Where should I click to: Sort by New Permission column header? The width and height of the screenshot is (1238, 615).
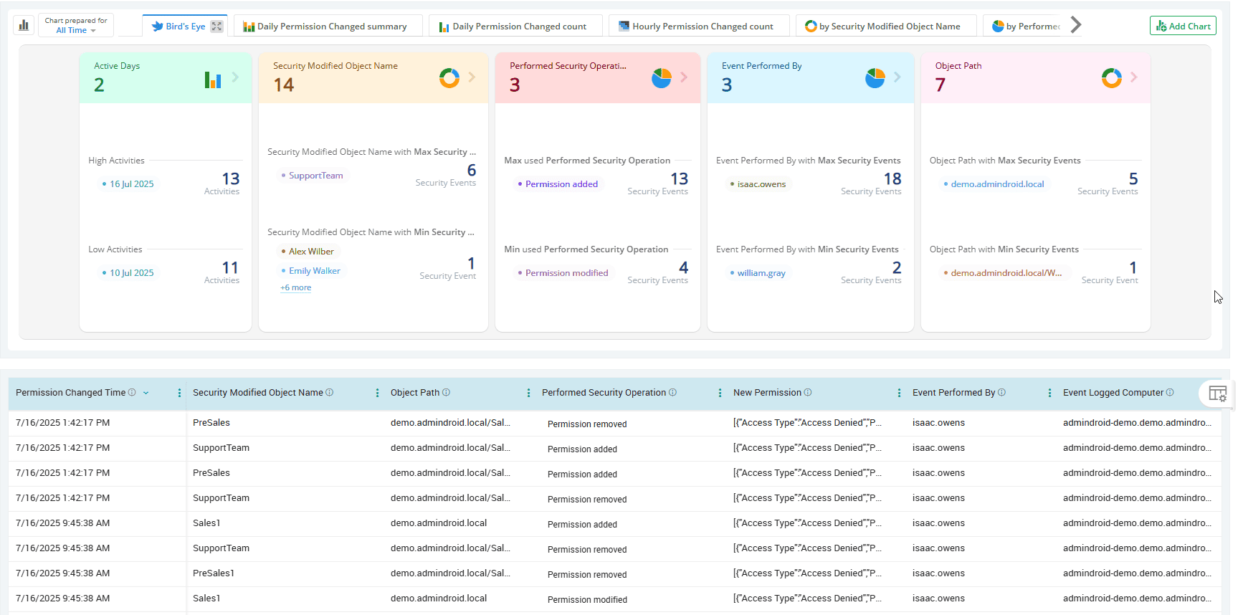coord(767,393)
